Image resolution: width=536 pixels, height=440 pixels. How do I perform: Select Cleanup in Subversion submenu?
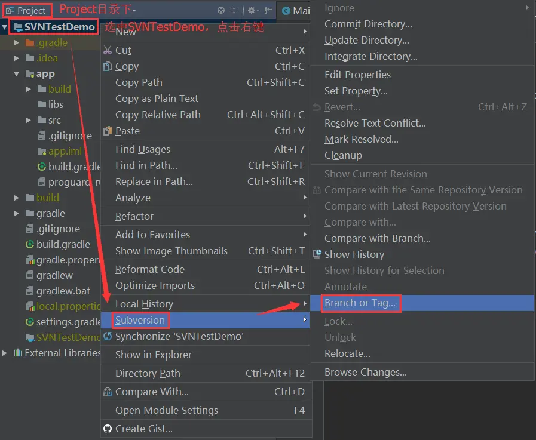click(x=422, y=155)
